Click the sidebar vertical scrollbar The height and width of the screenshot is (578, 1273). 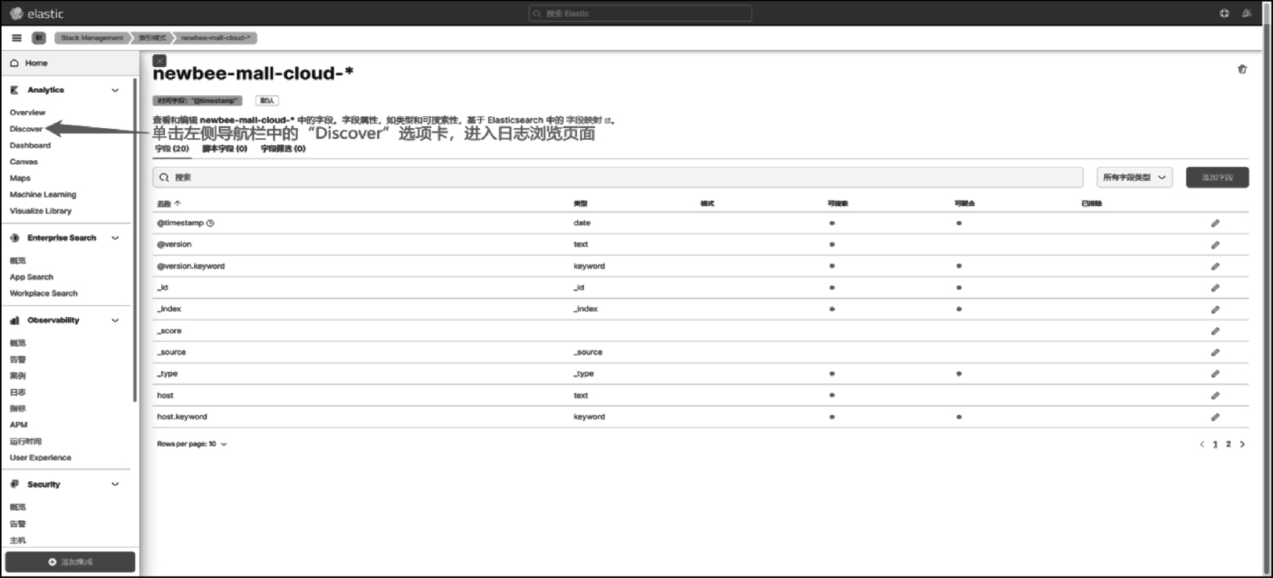click(x=135, y=240)
